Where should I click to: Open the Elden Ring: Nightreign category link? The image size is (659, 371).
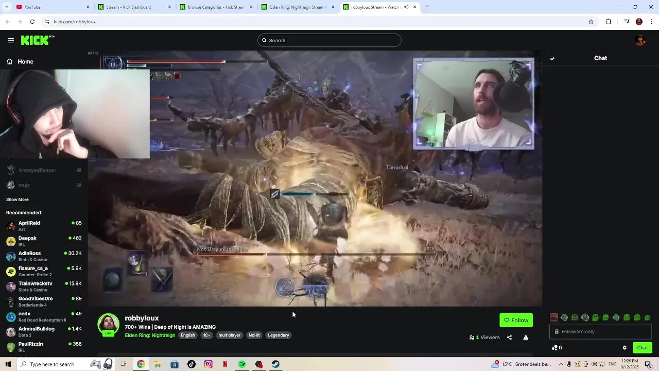150,335
